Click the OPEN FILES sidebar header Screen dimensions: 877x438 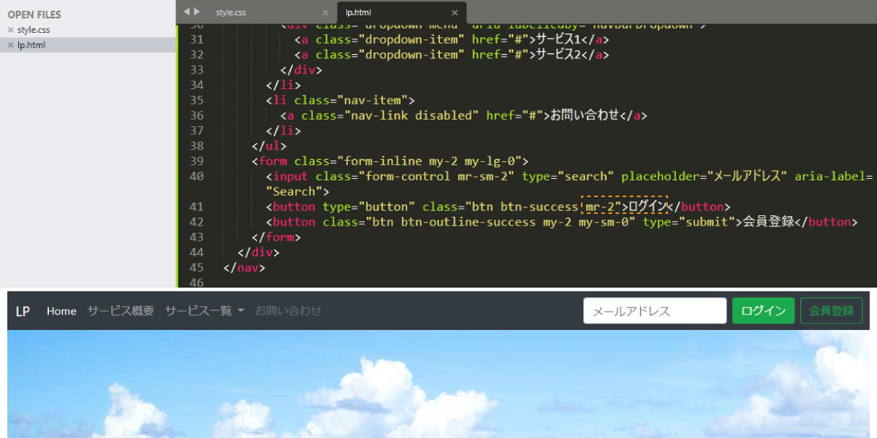coord(34,15)
